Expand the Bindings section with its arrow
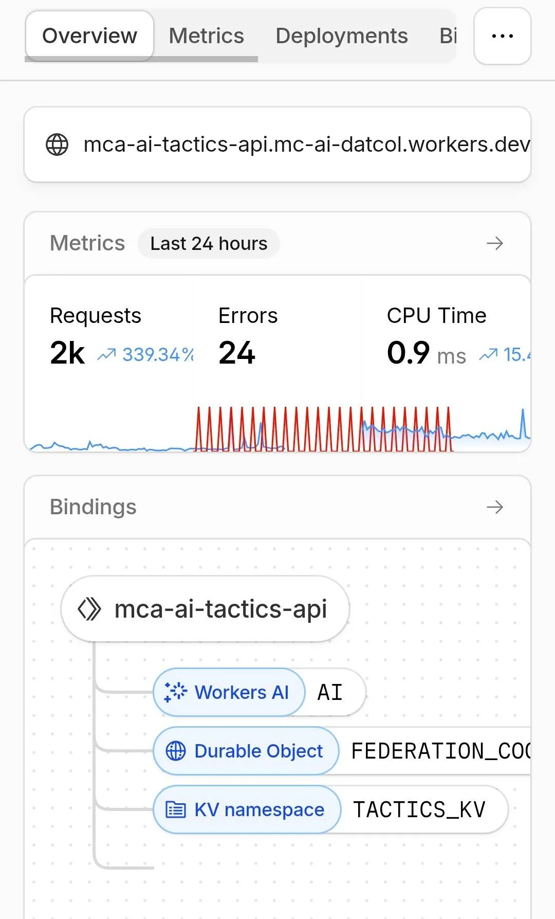The width and height of the screenshot is (555, 919). (495, 507)
